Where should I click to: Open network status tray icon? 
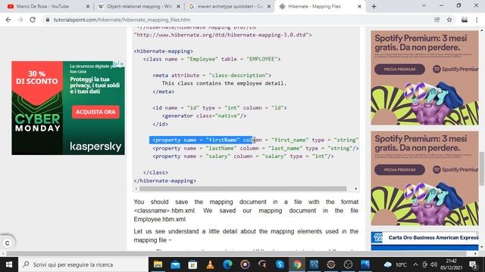(x=424, y=264)
